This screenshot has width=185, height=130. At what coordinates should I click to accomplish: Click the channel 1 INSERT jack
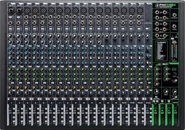pyautogui.click(x=10, y=23)
